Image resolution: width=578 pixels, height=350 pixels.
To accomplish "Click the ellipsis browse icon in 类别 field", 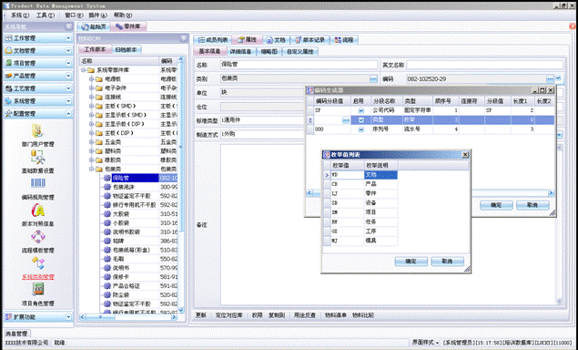I will [373, 78].
